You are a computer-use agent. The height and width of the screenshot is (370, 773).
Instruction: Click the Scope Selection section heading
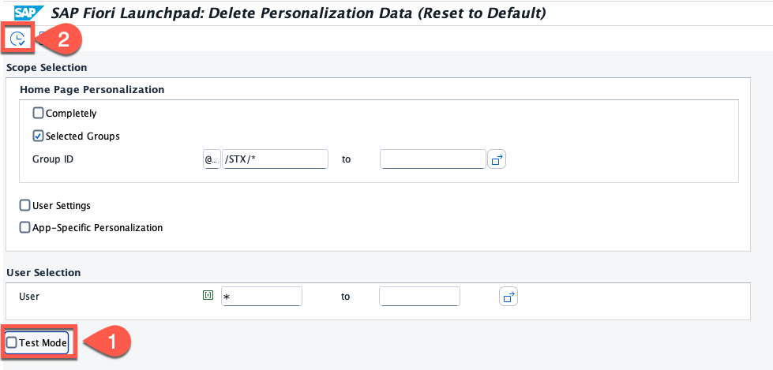pyautogui.click(x=47, y=68)
